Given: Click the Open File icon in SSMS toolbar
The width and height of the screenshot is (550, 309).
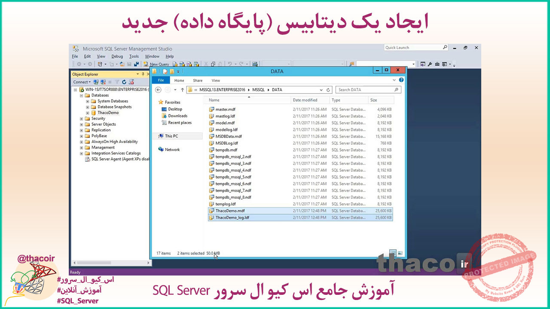Looking at the screenshot, I should click(122, 64).
